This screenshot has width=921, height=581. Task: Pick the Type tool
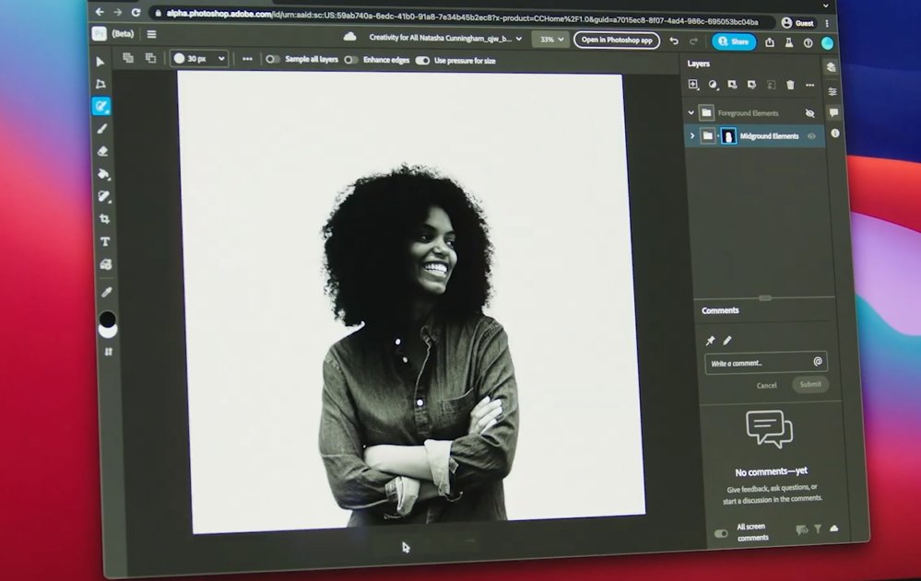pos(105,242)
